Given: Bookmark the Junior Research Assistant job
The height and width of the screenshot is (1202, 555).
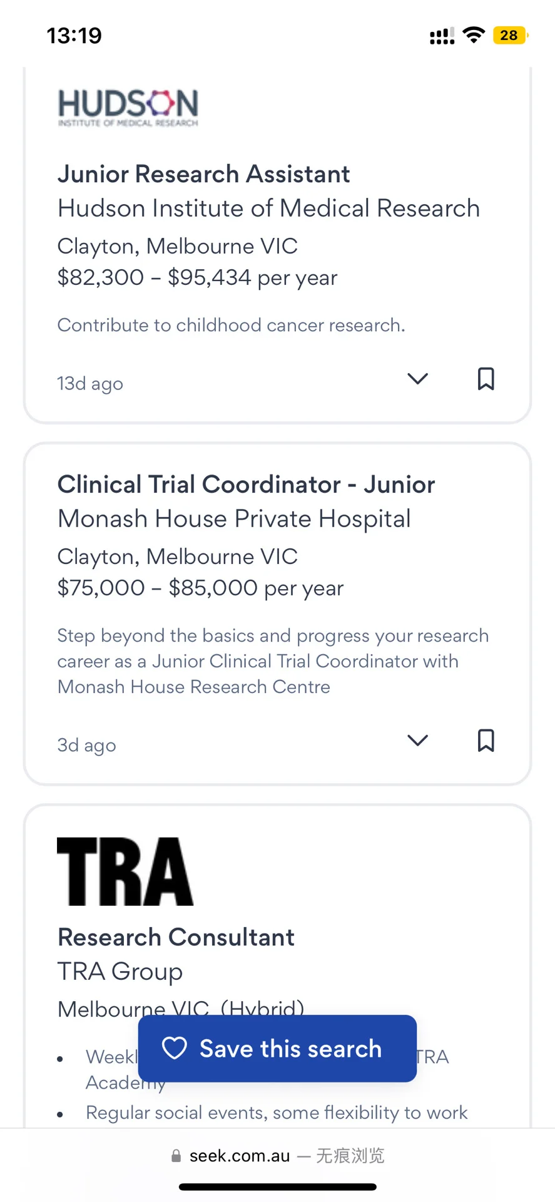Looking at the screenshot, I should tap(486, 379).
